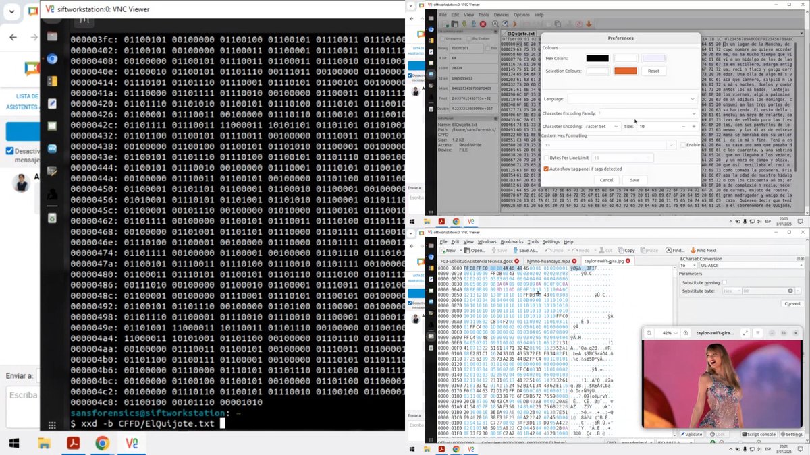Viewport: 810px width, 455px height.
Task: Zoom out in the image viewer
Action: 648,333
